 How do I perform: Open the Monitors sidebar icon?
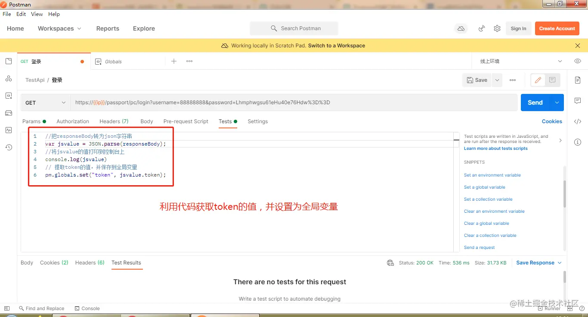coord(9,130)
